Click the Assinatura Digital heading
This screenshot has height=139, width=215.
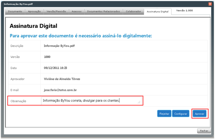[34, 26]
